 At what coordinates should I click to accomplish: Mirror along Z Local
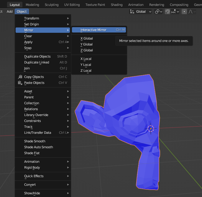coord(99,71)
